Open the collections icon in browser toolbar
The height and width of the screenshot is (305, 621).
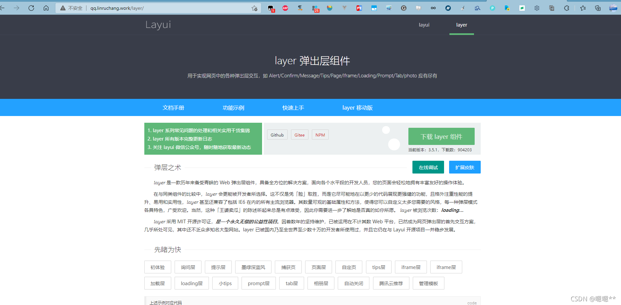click(x=598, y=8)
